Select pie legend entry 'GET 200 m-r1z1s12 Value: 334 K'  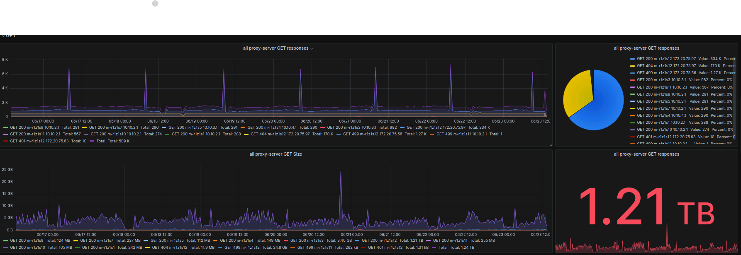[682, 59]
